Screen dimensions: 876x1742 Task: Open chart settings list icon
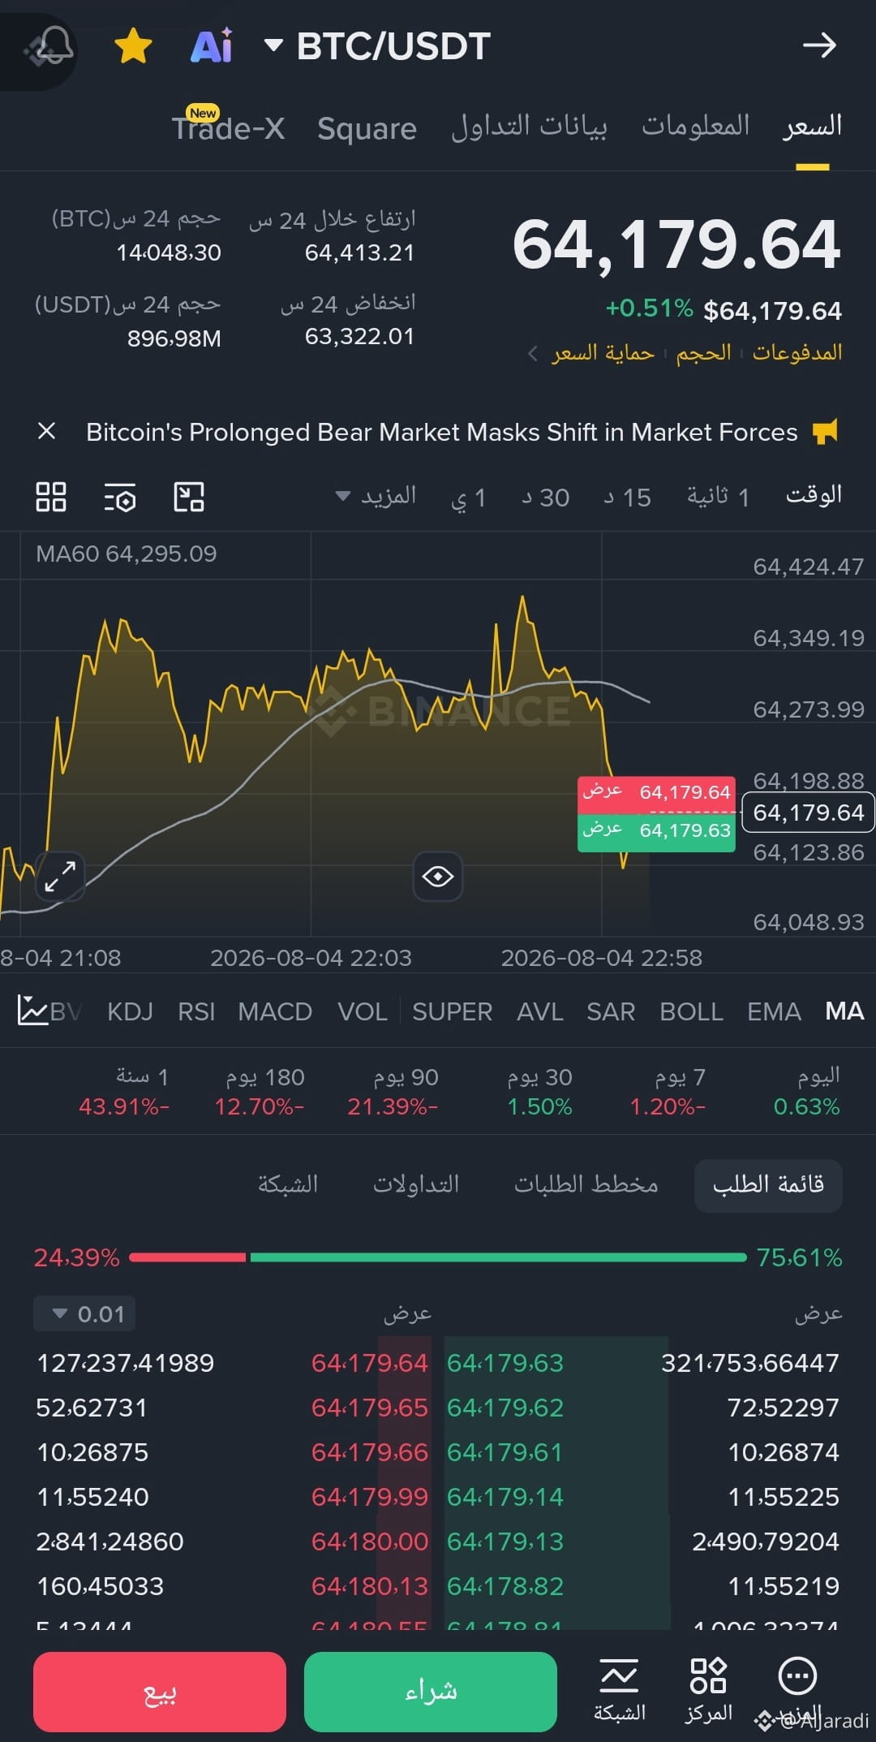point(120,497)
